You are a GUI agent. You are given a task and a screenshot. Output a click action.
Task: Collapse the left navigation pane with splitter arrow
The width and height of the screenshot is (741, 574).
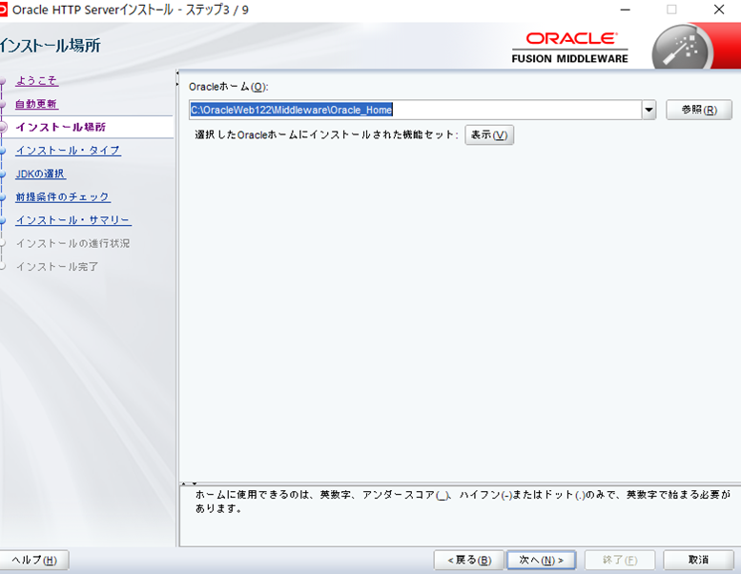pos(179,86)
